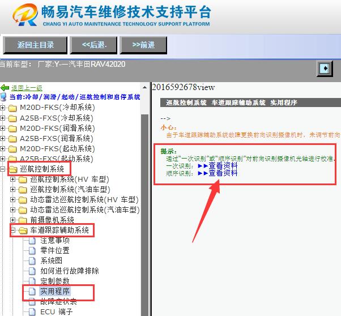Viewport: 341px width, 316px height.
Task: Click the tree panel scroll-up arrow
Action: 144,87
